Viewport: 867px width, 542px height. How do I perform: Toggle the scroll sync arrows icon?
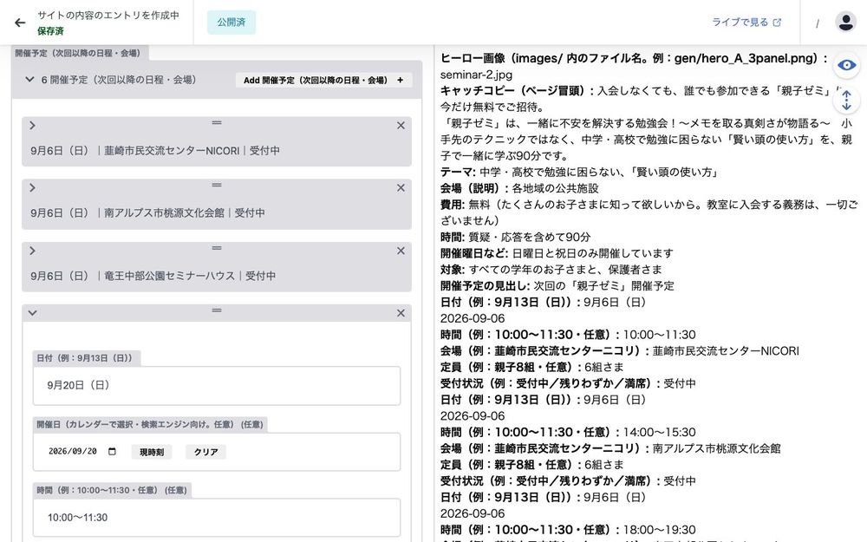tap(846, 101)
